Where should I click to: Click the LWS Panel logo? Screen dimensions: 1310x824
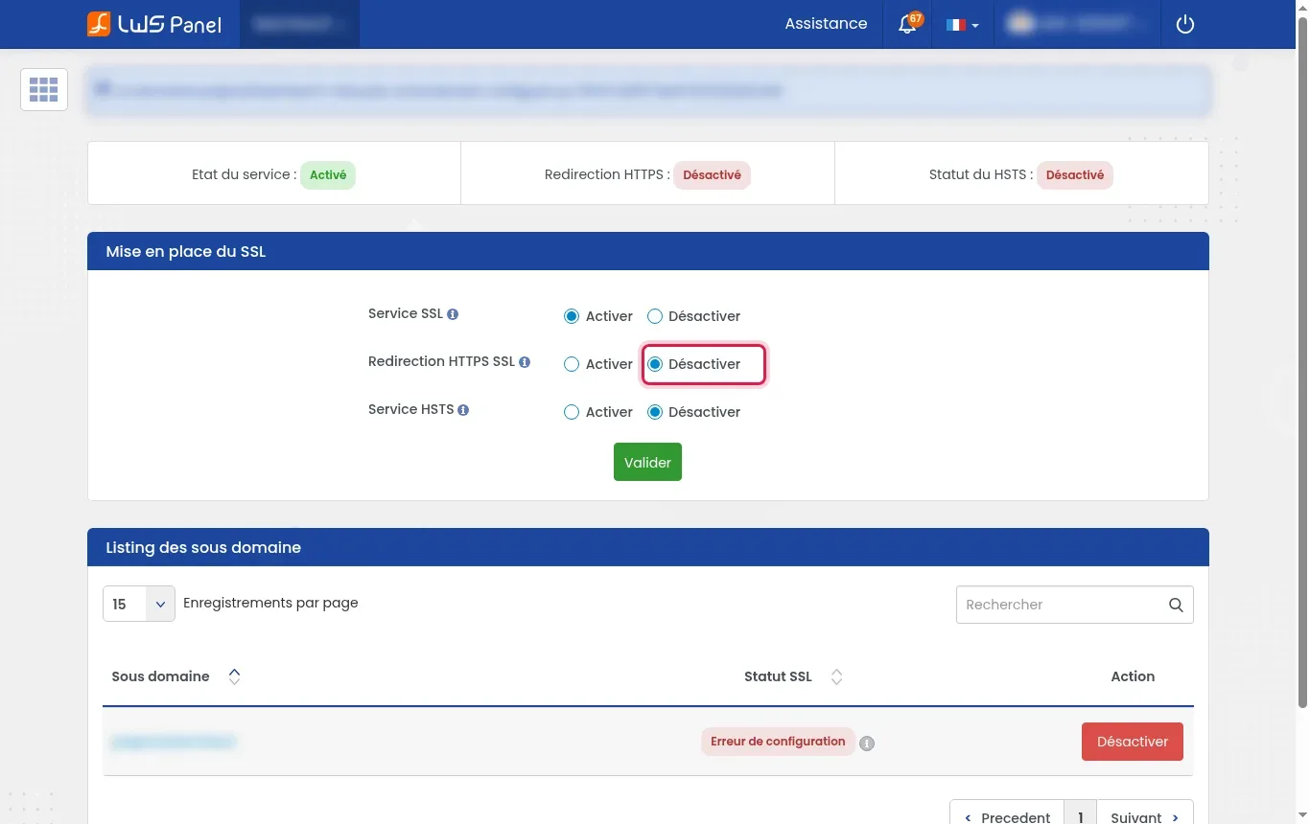pyautogui.click(x=154, y=24)
